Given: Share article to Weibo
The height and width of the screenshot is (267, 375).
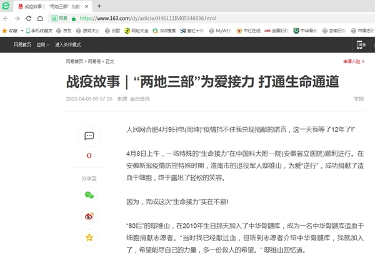Looking at the screenshot, I should pos(89,216).
